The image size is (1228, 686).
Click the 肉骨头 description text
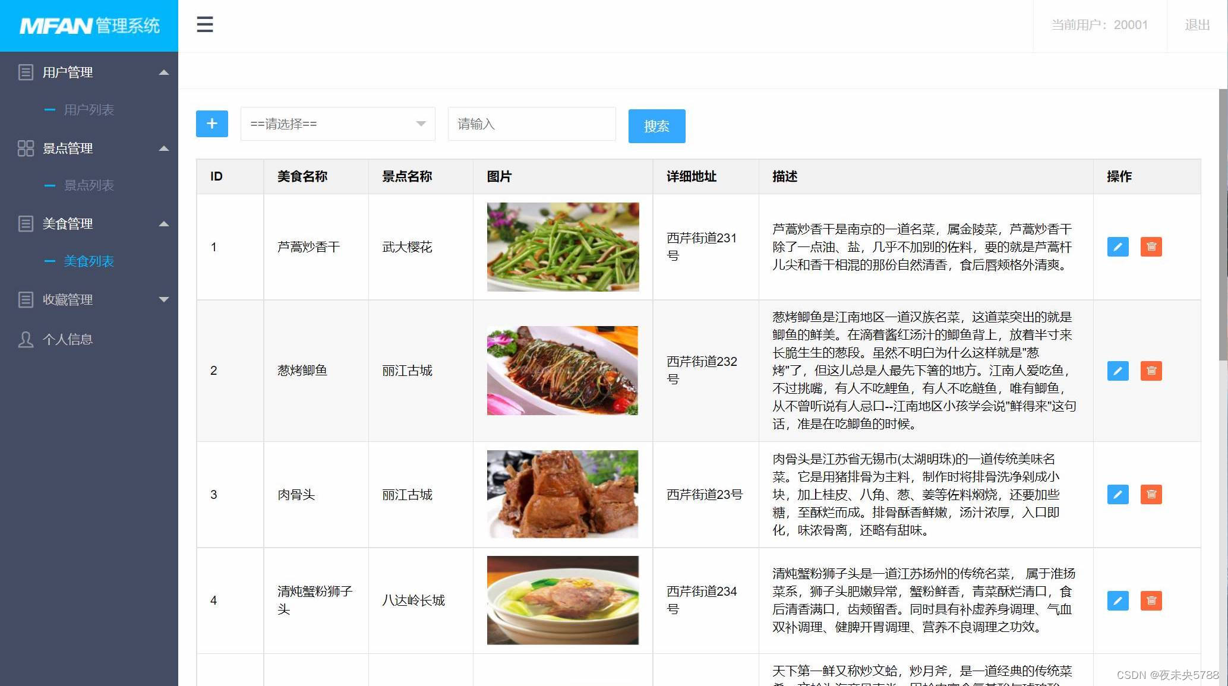[x=916, y=495]
